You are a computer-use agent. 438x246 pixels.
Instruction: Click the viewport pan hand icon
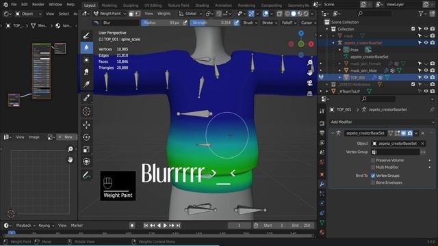(x=310, y=73)
